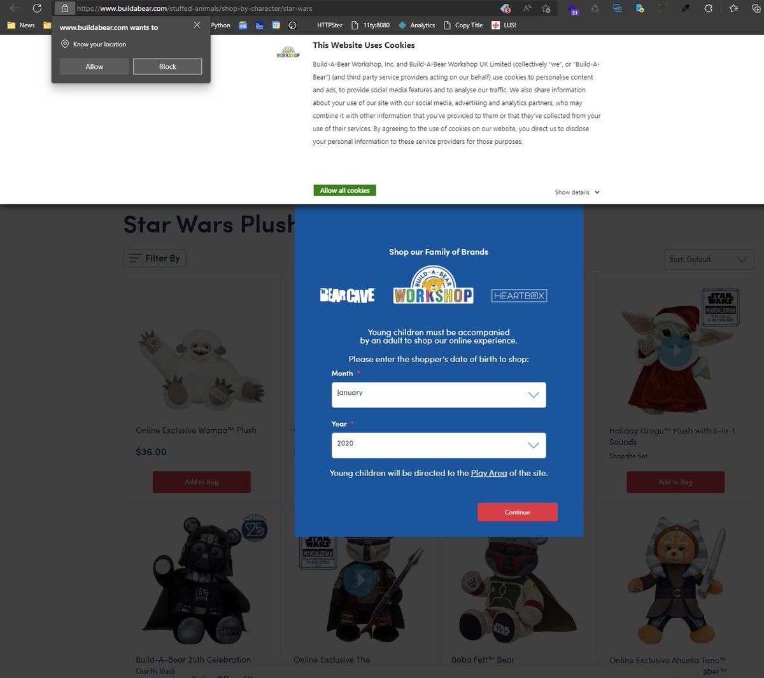The image size is (764, 678).
Task: Open Online Exclusive Ahsoka Tano title
Action: pos(668,665)
